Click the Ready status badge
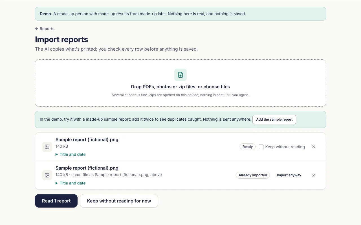The height and width of the screenshot is (225, 361). [248, 147]
